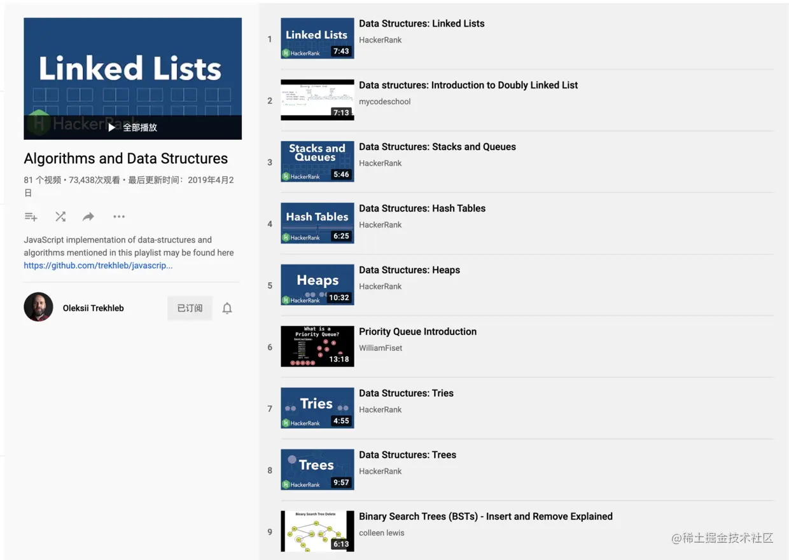Click HackerRank channel under Linked Lists video
Viewport: 789px width, 560px height.
(381, 40)
